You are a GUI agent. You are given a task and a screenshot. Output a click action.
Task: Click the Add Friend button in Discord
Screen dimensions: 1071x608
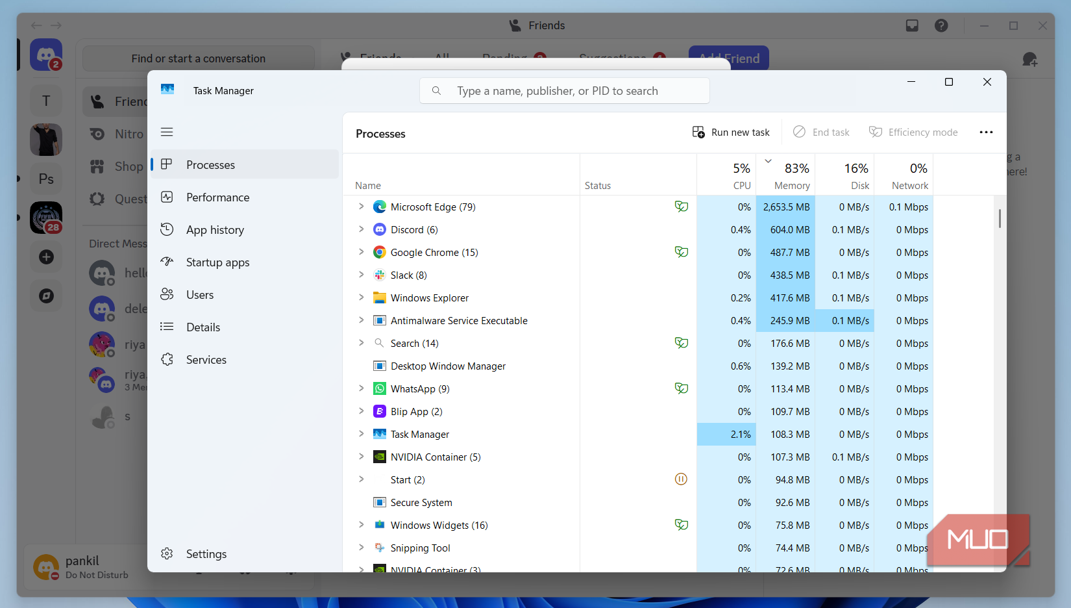729,58
